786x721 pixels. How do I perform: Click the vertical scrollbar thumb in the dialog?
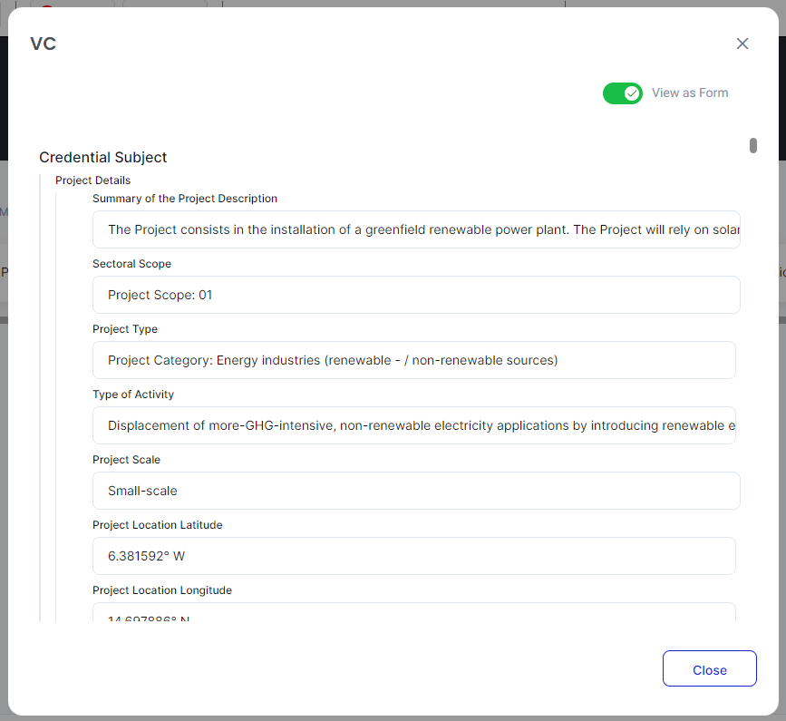click(x=752, y=146)
